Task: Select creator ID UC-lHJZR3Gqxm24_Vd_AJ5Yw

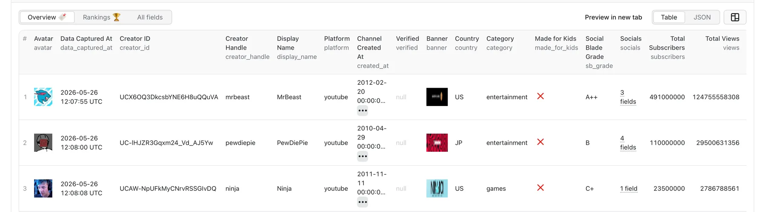Action: 166,143
